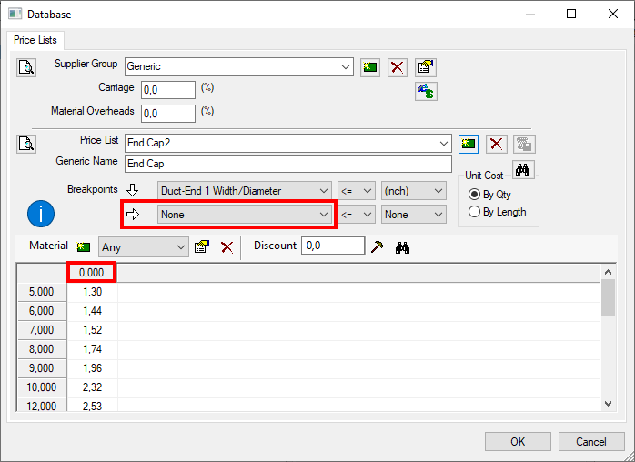Screen dimensions: 635x462
Task: Click the Supplier Group search icon
Action: pyautogui.click(x=26, y=67)
